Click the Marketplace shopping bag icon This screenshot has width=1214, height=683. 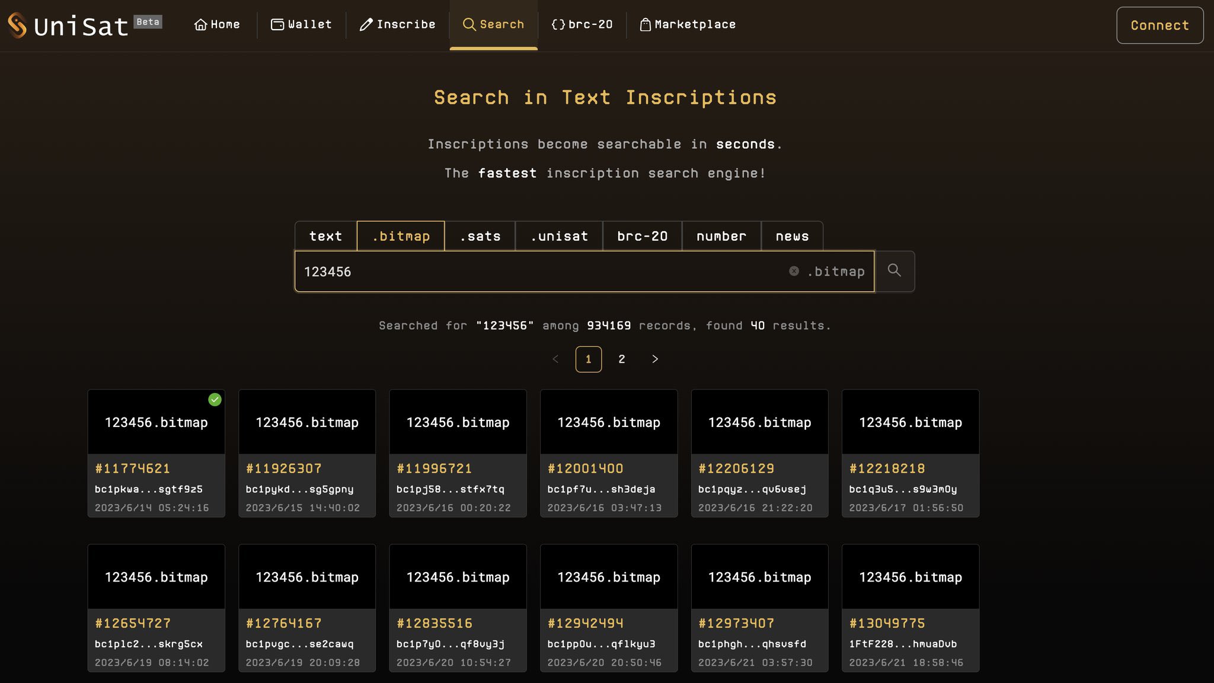[644, 24]
